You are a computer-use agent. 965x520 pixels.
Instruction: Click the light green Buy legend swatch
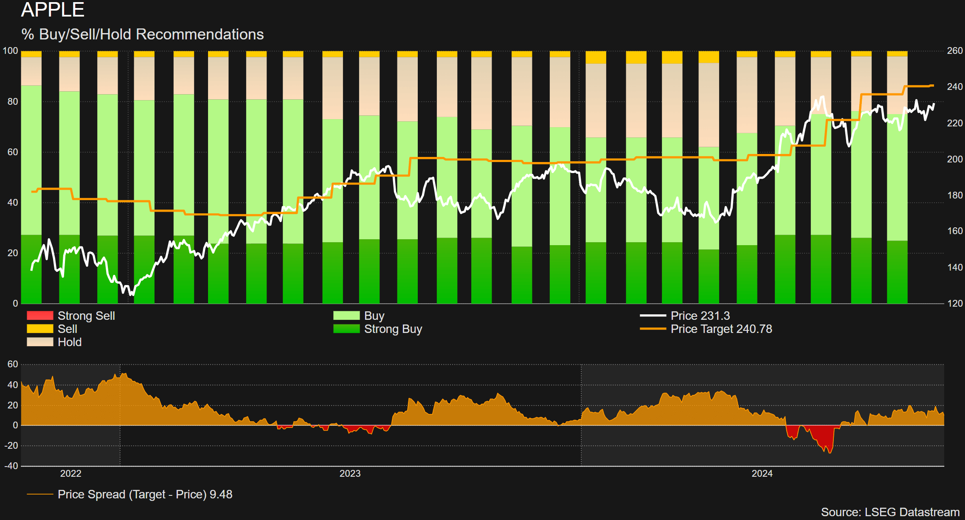(x=346, y=316)
